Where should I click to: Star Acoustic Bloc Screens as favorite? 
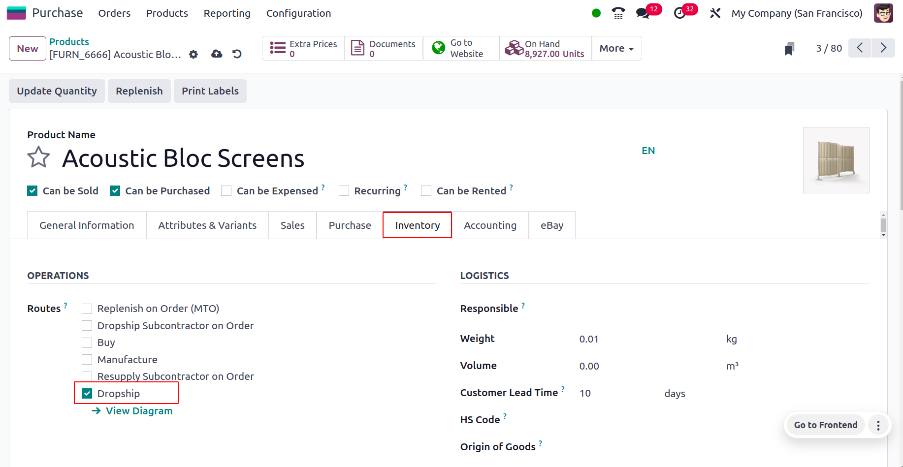click(x=38, y=157)
